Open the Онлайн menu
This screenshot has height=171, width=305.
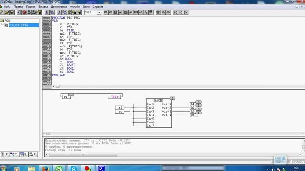[75, 6]
